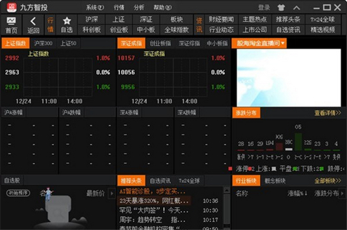
Task: Open headline 23天暴涨320%,网红概...
Action: tap(154, 201)
